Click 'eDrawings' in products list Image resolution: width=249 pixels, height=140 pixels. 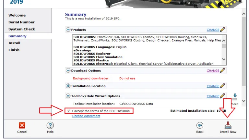(x=82, y=50)
